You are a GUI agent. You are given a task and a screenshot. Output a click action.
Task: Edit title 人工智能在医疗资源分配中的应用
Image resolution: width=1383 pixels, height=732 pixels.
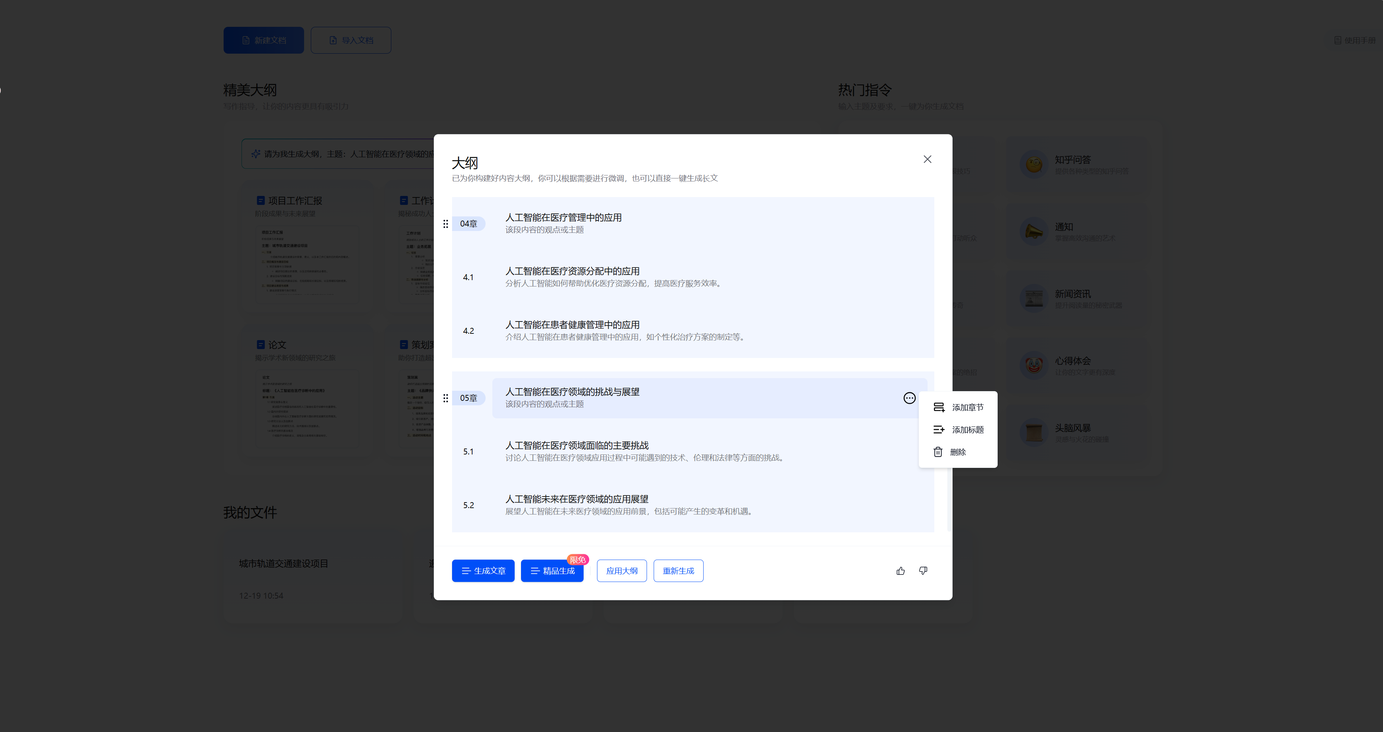[x=572, y=272]
